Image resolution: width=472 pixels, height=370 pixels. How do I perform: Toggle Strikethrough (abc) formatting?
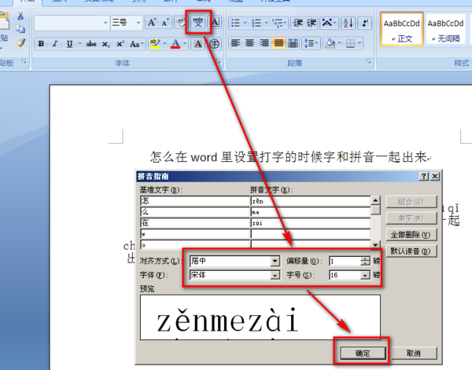[91, 44]
